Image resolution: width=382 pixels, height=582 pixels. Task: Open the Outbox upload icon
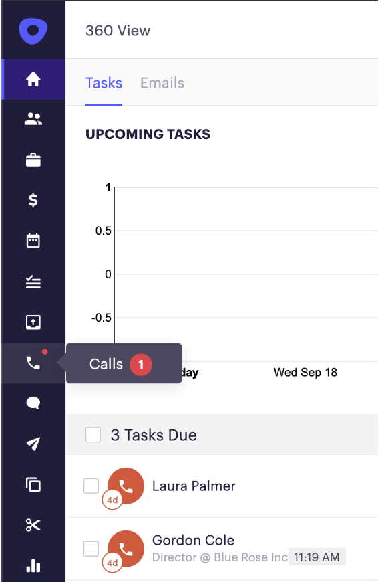[33, 322]
